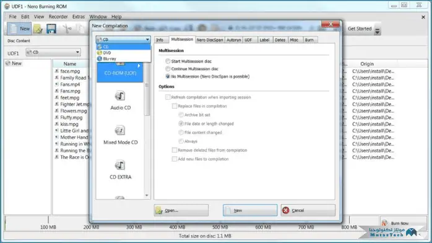Click scroll-down arrow of compilation type list
This screenshot has width=432, height=243.
tap(147, 195)
